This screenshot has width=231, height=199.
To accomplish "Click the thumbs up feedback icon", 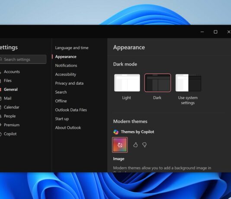I will [135, 145].
